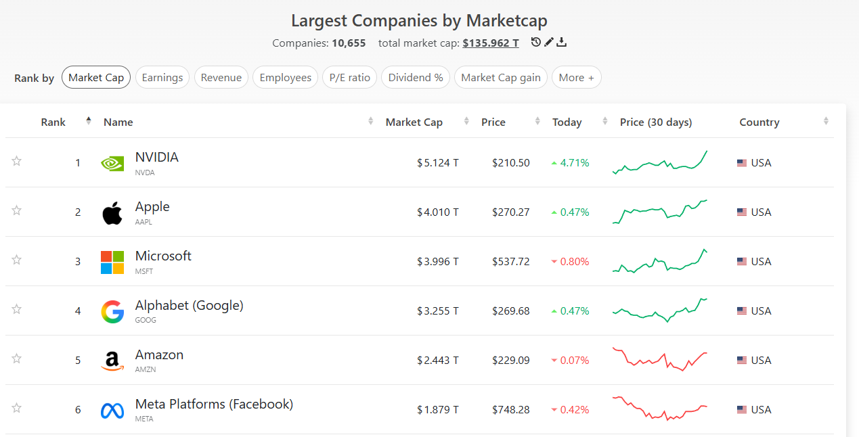The height and width of the screenshot is (437, 859).
Task: Click the NVIDIA logo icon
Action: (112, 163)
